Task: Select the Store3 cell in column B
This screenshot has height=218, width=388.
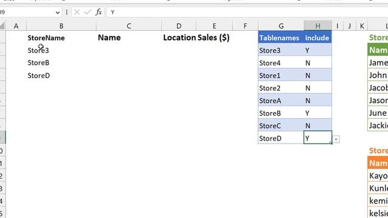Action: 61,50
